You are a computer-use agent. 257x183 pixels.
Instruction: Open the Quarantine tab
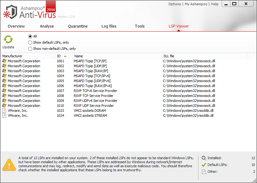[x=78, y=26]
